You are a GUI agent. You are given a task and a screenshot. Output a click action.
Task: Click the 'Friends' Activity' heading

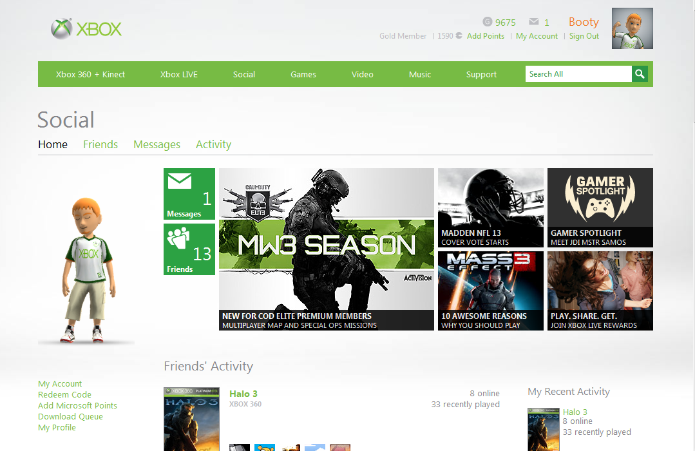[208, 367]
